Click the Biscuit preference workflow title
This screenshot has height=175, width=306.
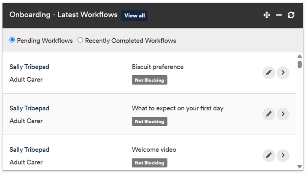pyautogui.click(x=158, y=67)
